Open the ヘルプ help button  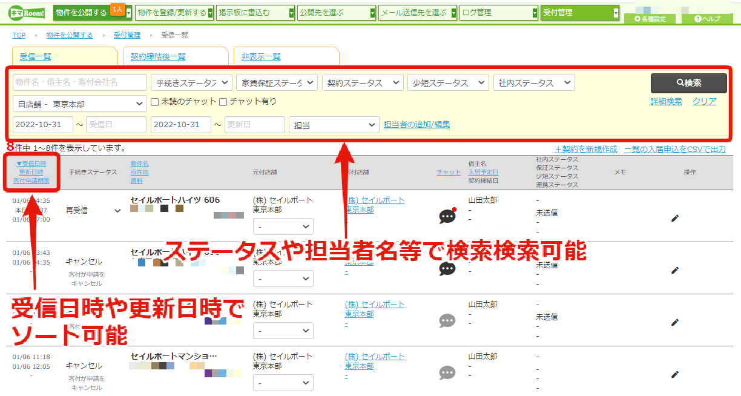tap(707, 19)
